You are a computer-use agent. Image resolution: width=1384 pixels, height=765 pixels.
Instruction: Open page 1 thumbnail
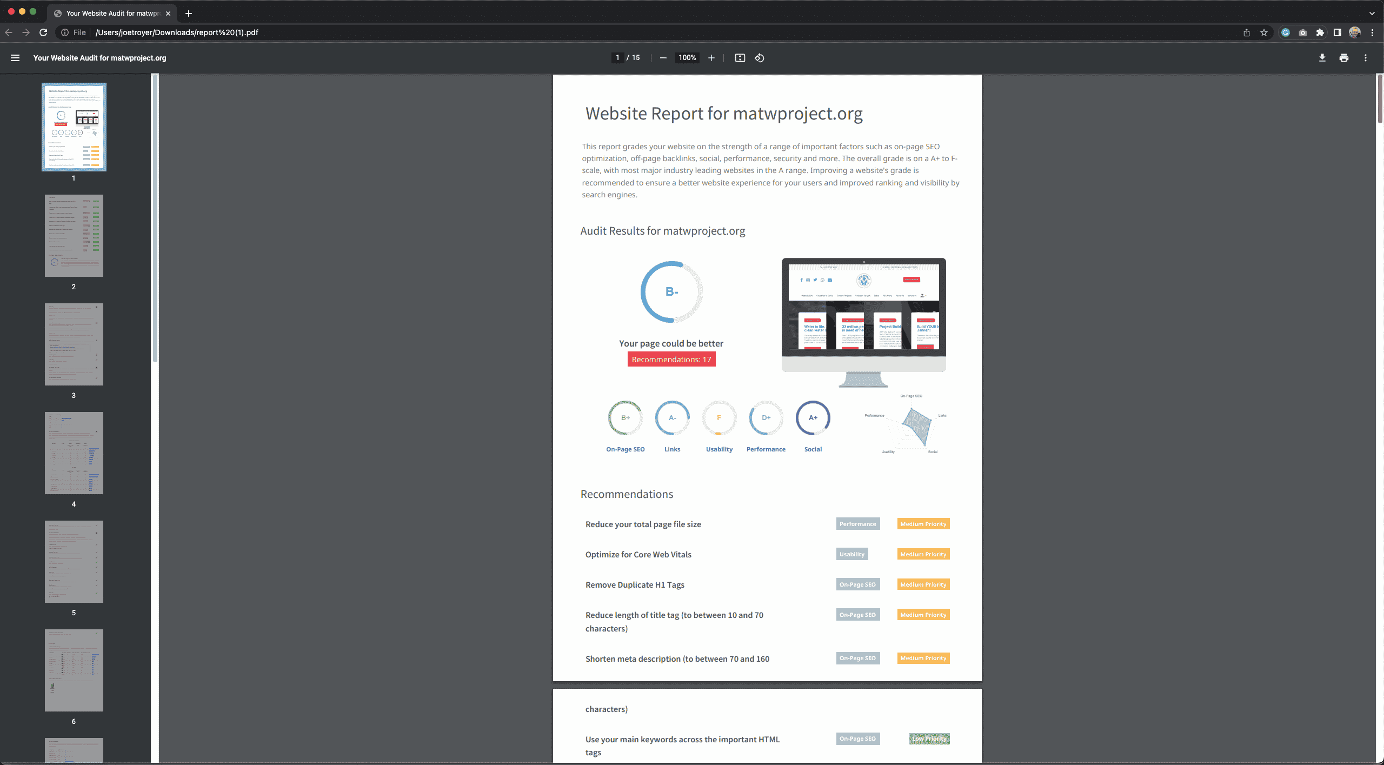point(74,127)
